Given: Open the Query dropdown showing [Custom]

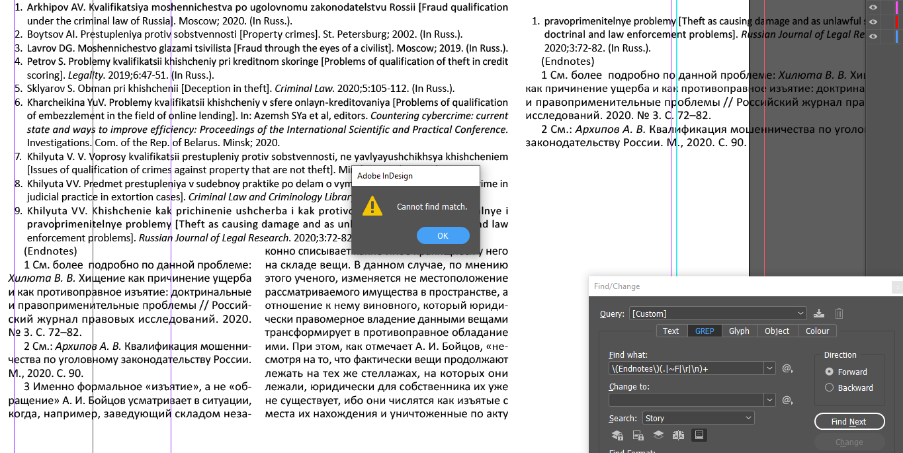Looking at the screenshot, I should tap(718, 313).
